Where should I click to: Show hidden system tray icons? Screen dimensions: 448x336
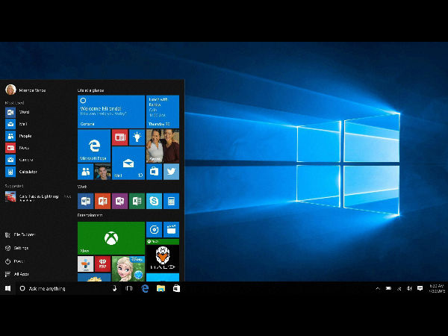pyautogui.click(x=377, y=288)
